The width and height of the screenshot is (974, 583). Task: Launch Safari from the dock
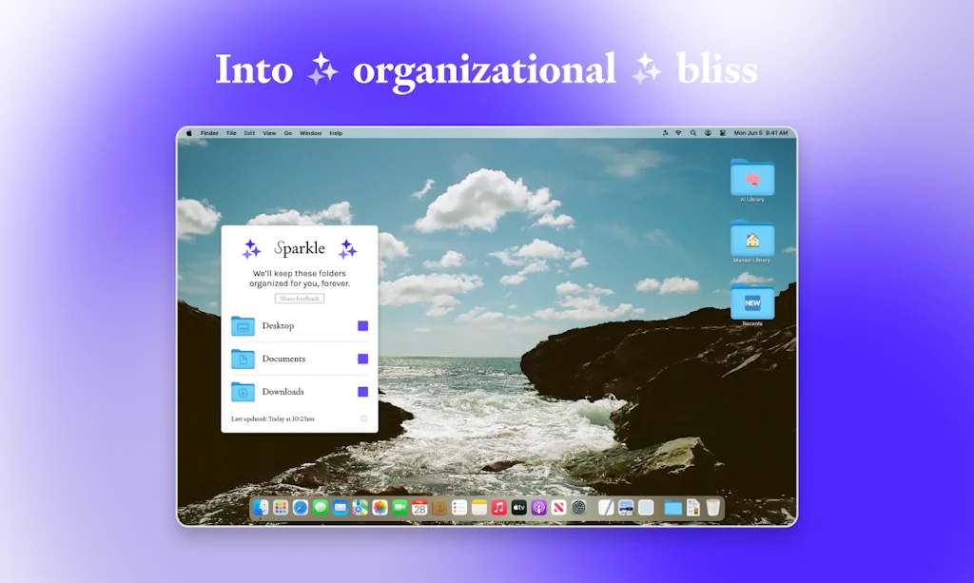[301, 508]
